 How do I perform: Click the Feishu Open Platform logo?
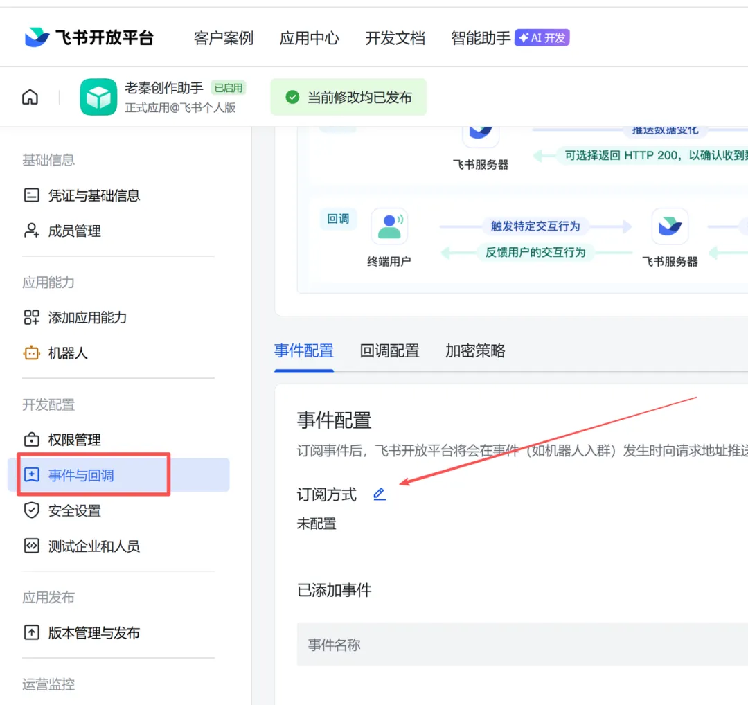click(89, 37)
